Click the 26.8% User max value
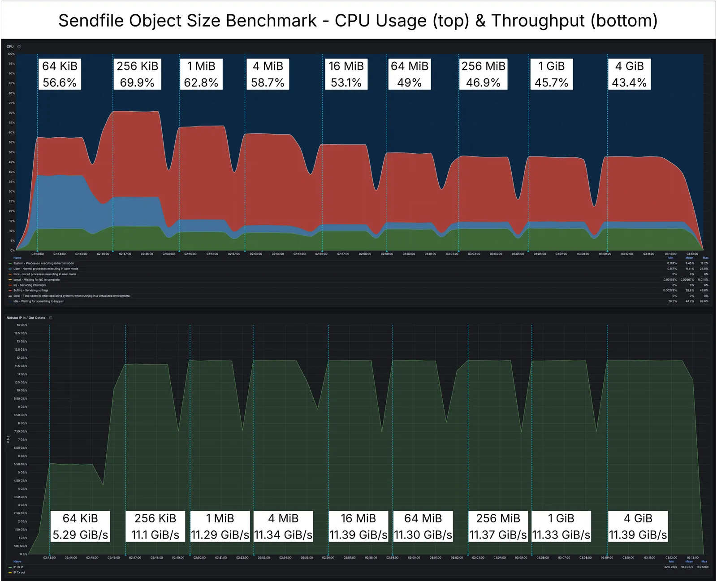 pos(704,269)
